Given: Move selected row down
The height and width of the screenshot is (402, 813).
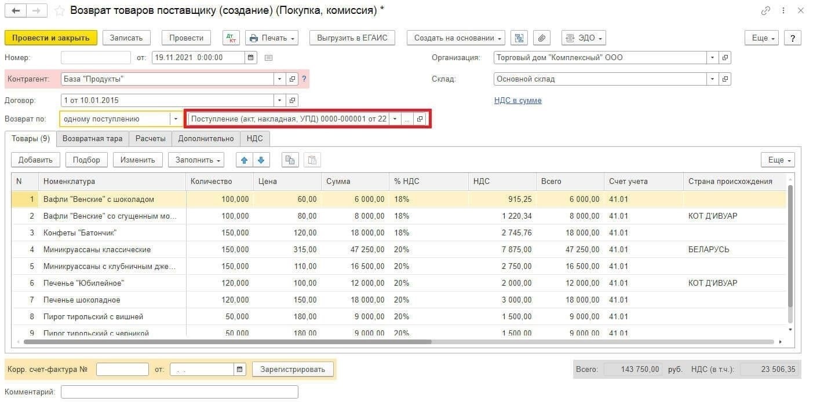Looking at the screenshot, I should coord(261,160).
